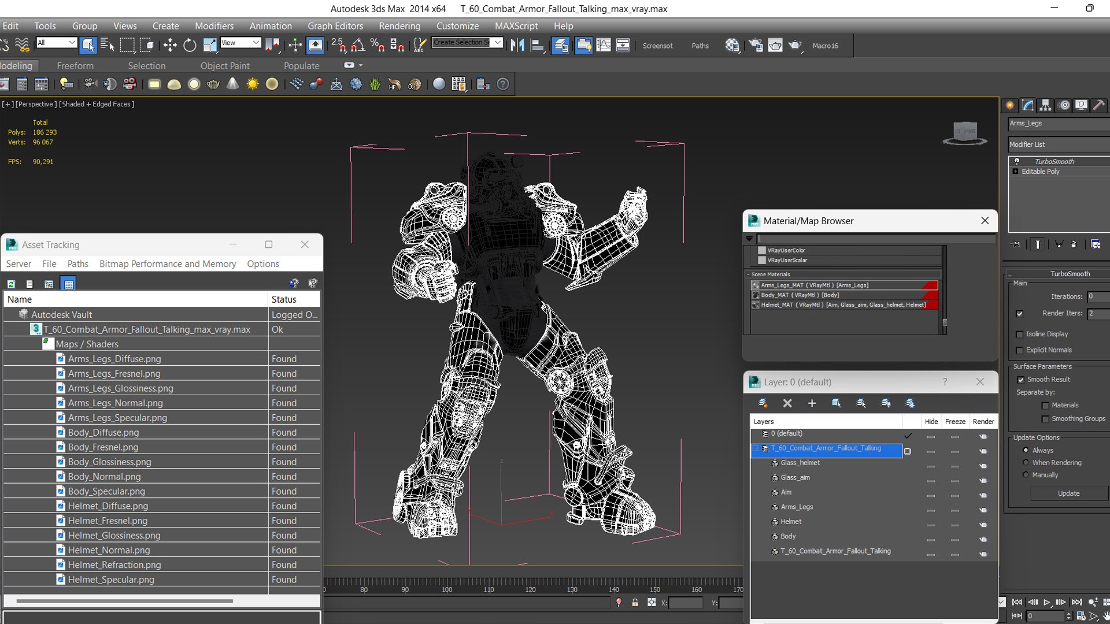Click the sun light icon

(253, 84)
